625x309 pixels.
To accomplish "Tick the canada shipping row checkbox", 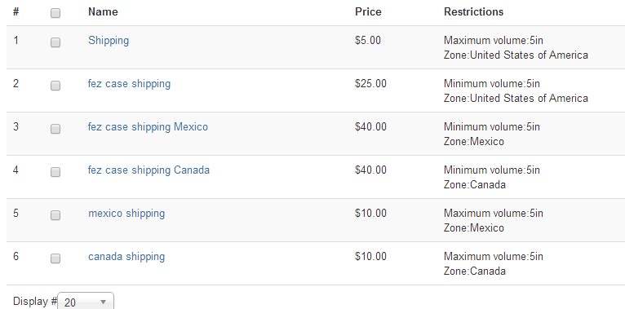I will pyautogui.click(x=55, y=258).
